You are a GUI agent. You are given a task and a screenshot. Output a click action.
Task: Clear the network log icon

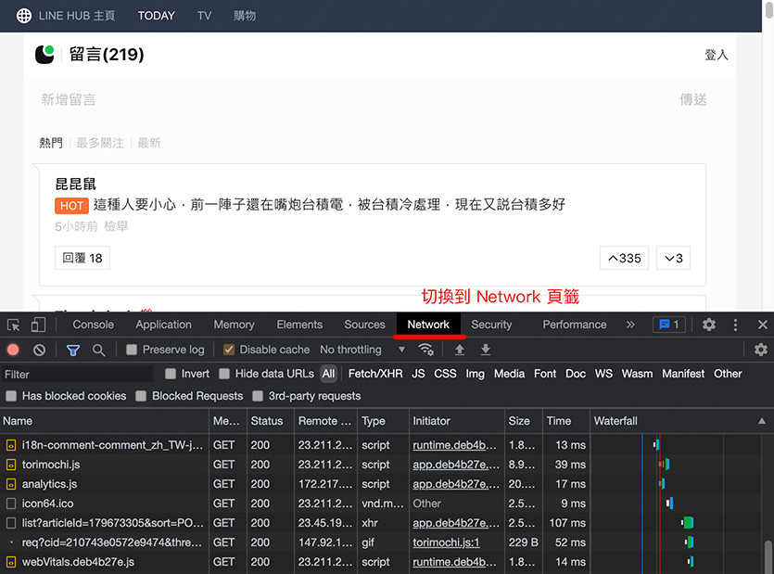(40, 351)
